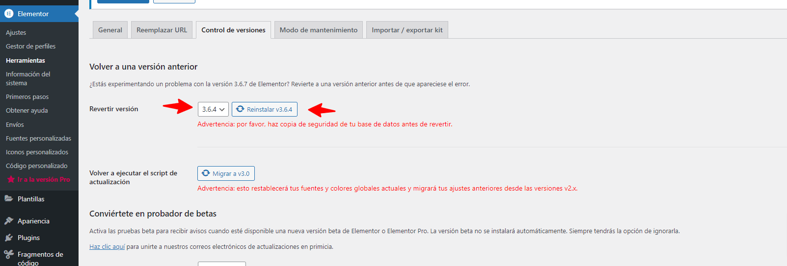The image size is (787, 266).
Task: Click the Reinstalar v3.6.4 button
Action: coord(265,109)
